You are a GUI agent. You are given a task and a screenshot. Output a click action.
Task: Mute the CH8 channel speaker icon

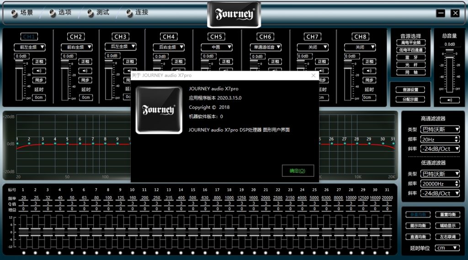(x=369, y=71)
